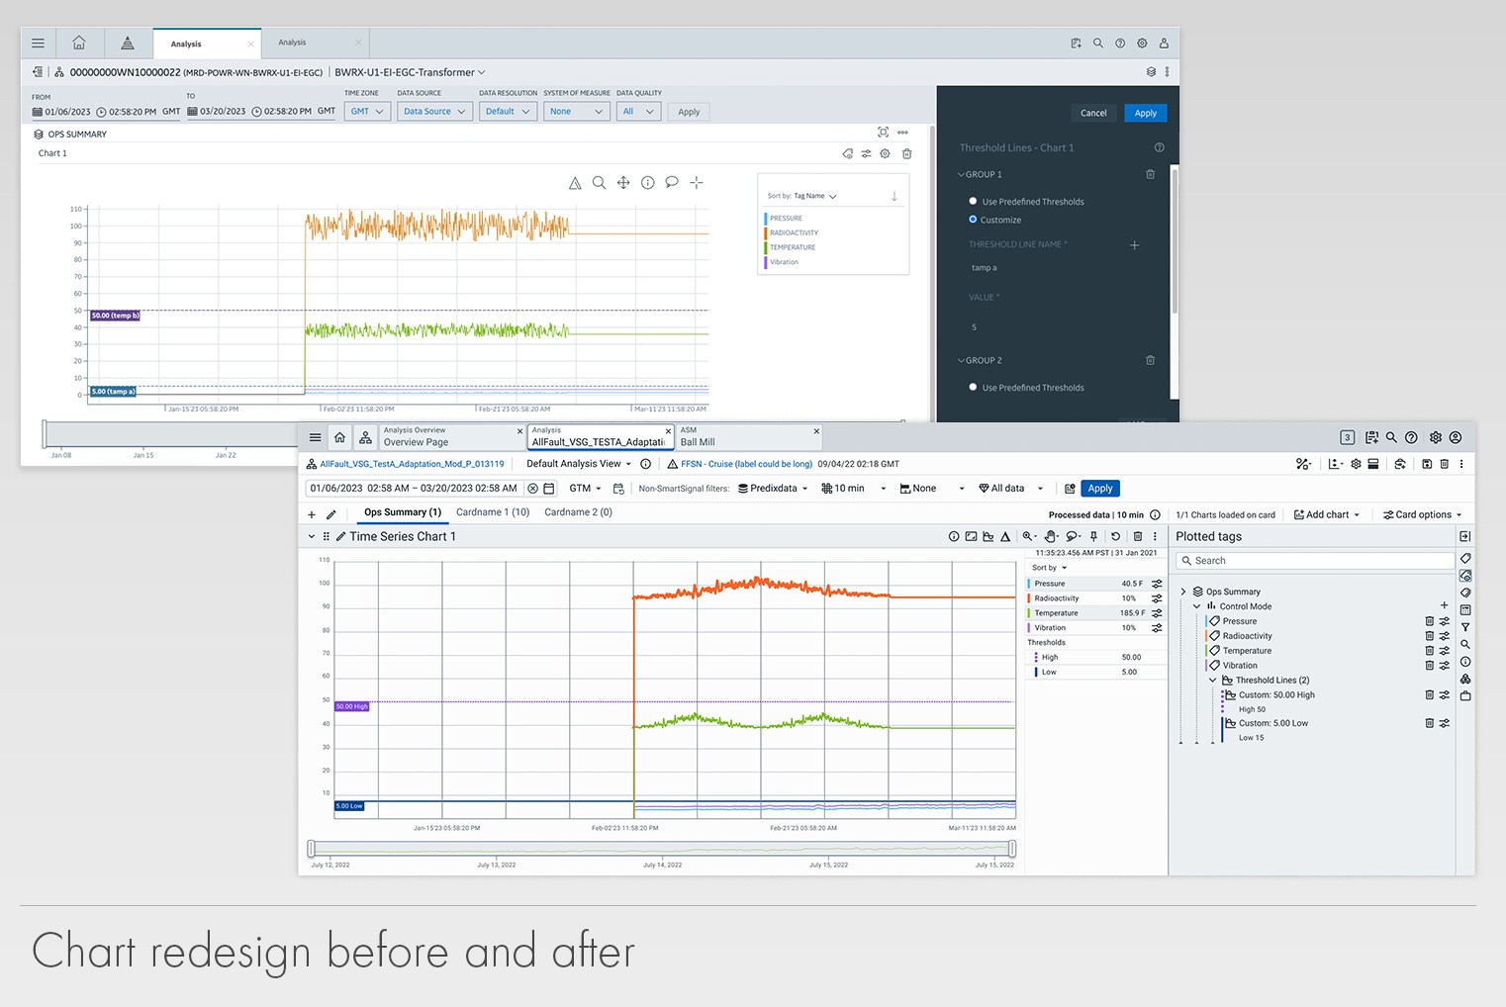The image size is (1506, 1007).
Task: Click date range field in bottom window
Action: pos(414,489)
